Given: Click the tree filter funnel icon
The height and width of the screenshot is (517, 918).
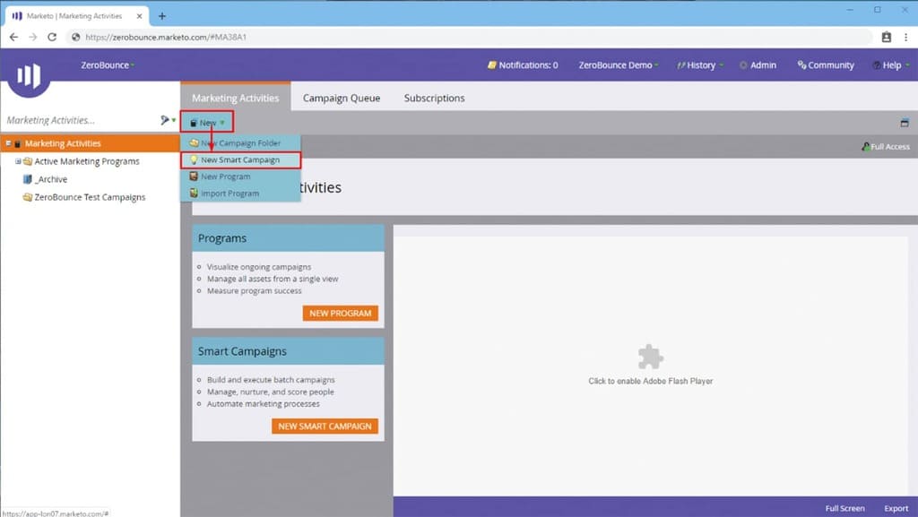Looking at the screenshot, I should click(x=165, y=120).
